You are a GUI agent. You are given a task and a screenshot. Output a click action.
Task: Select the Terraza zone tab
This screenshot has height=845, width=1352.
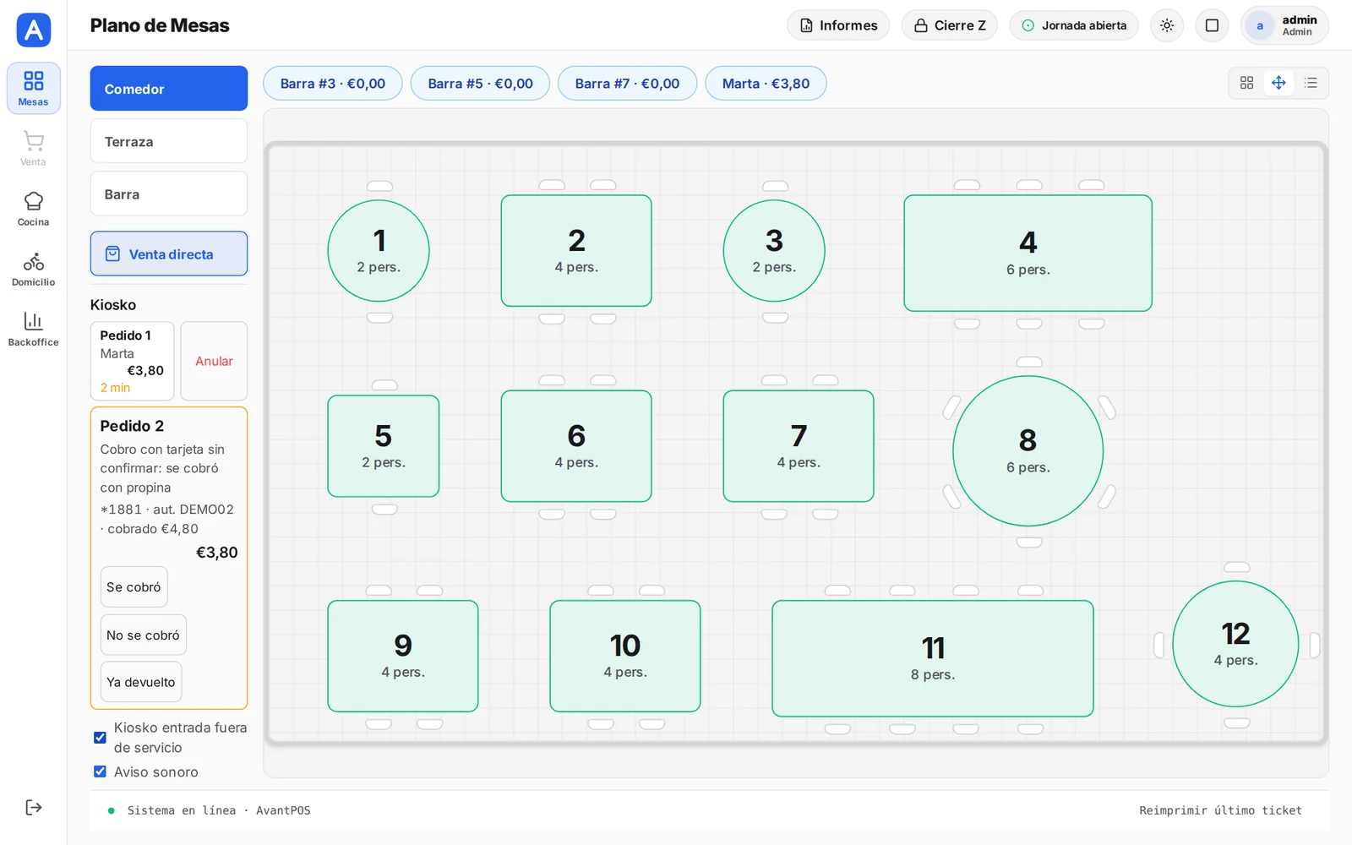point(169,141)
